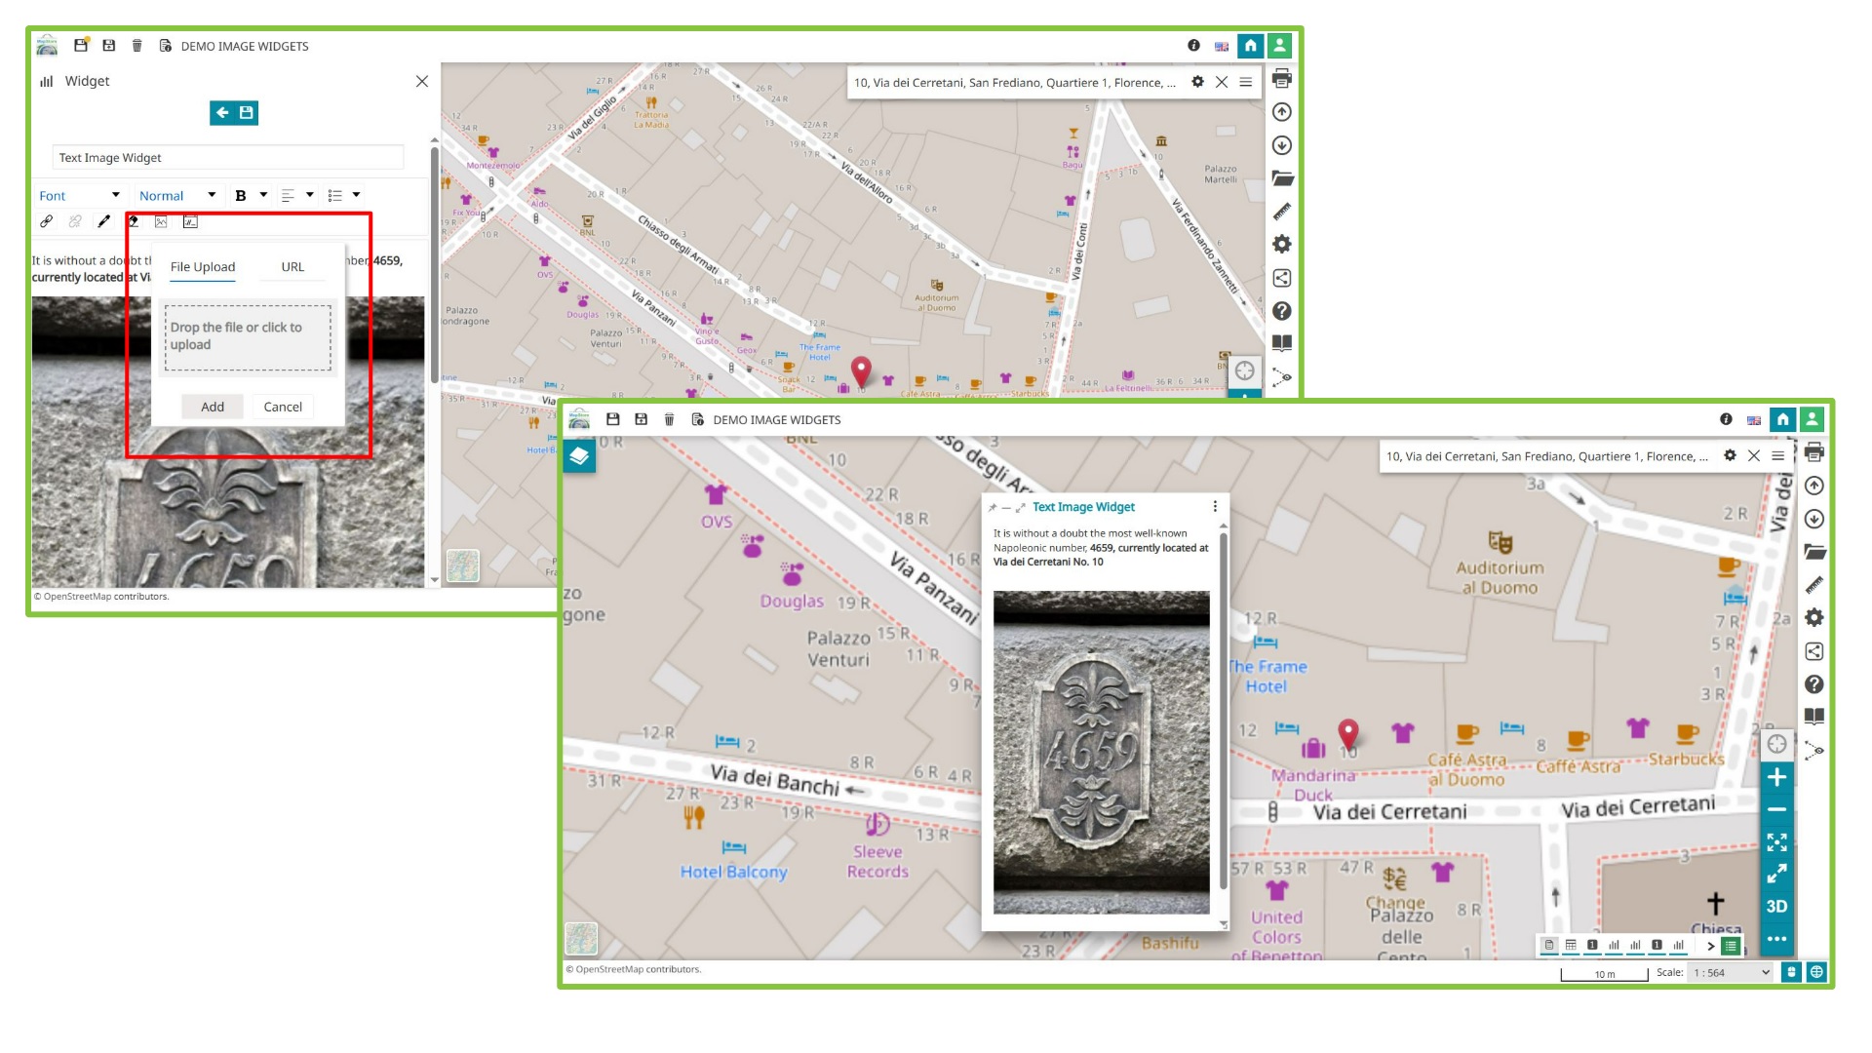Viewport: 1872px width, 1053px height.
Task: Click the insert image icon in the editor
Action: 161,221
